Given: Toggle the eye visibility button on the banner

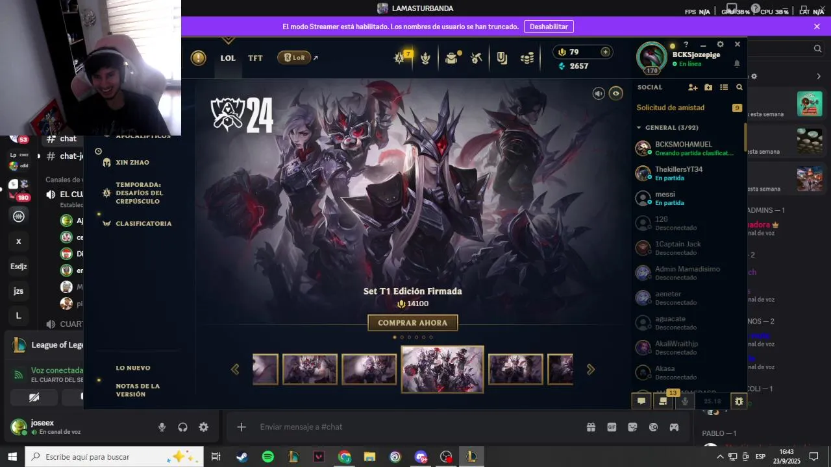Looking at the screenshot, I should pos(615,93).
